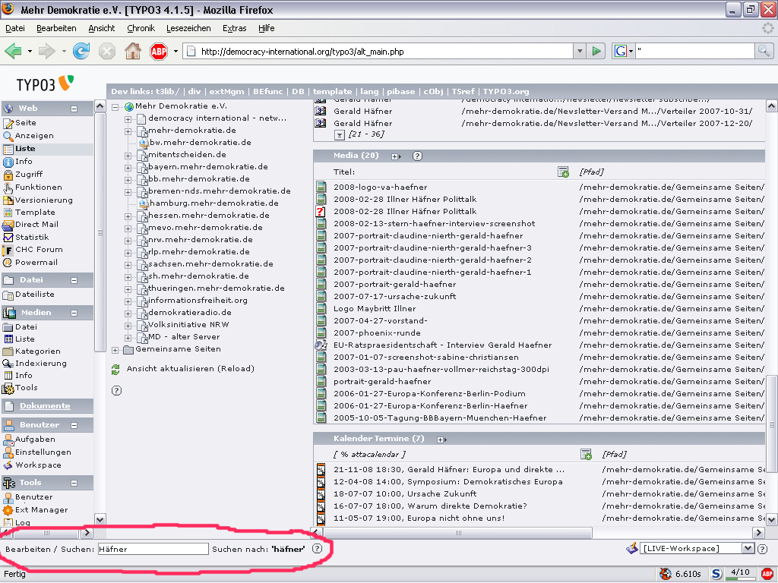778x583 pixels.
Task: Click the Adblock Plus toolbar icon
Action: coord(158,51)
